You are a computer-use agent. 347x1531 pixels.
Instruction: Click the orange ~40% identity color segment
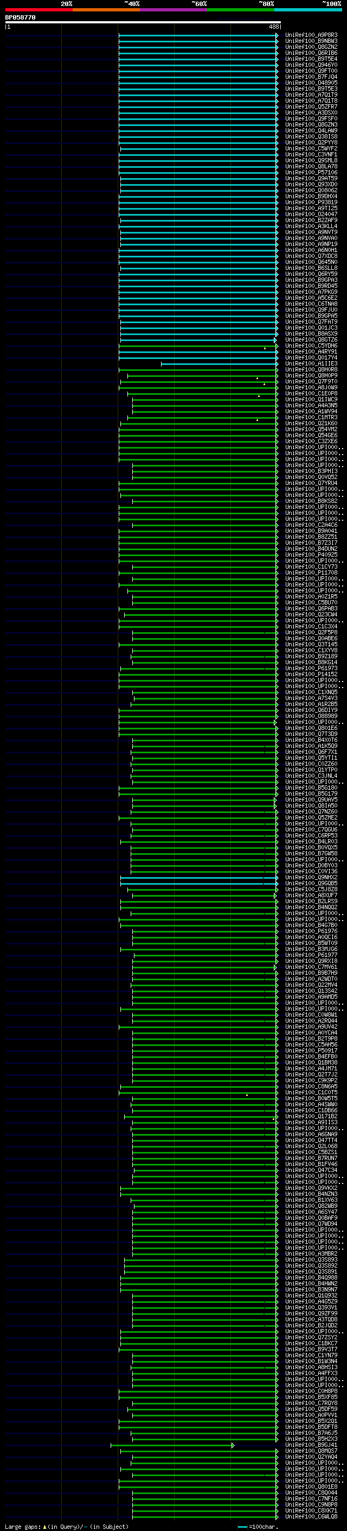pos(106,10)
